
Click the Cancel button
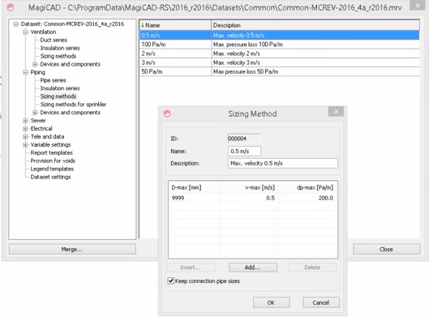(x=321, y=302)
